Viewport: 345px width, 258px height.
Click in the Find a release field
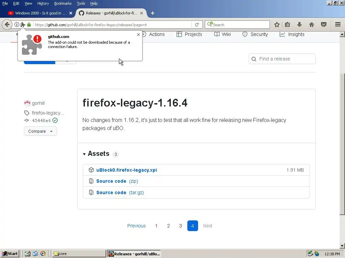[x=282, y=59]
